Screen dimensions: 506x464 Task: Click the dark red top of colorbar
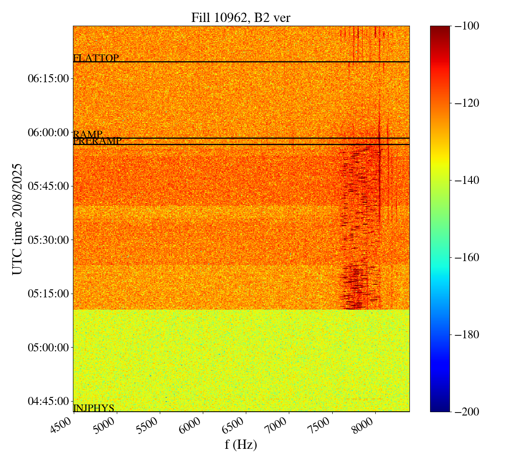(440, 29)
